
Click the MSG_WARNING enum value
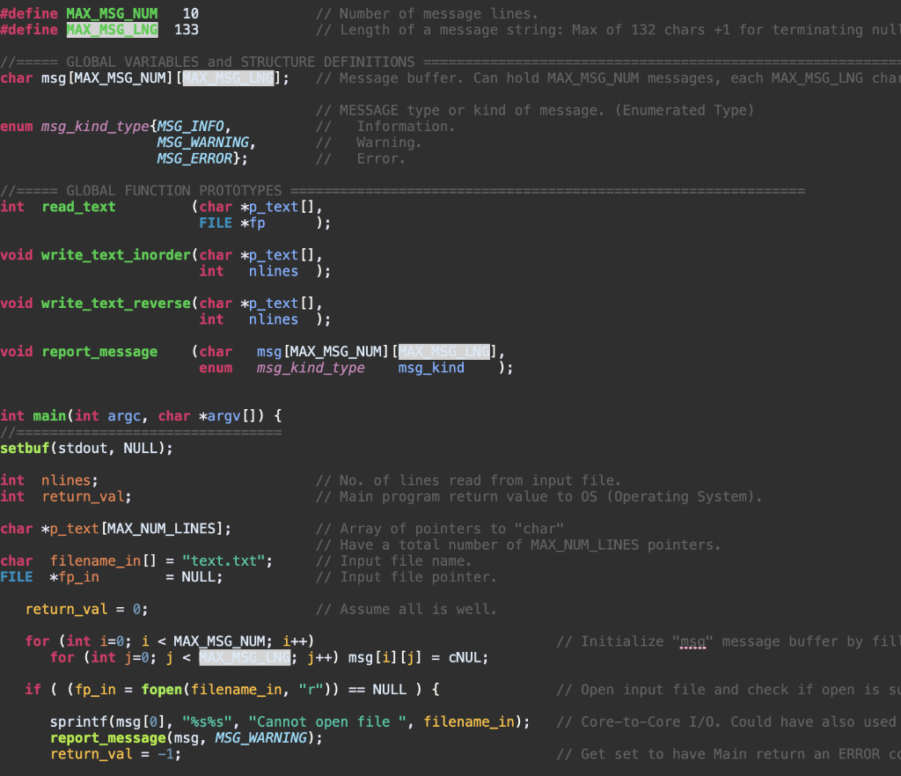tap(204, 142)
